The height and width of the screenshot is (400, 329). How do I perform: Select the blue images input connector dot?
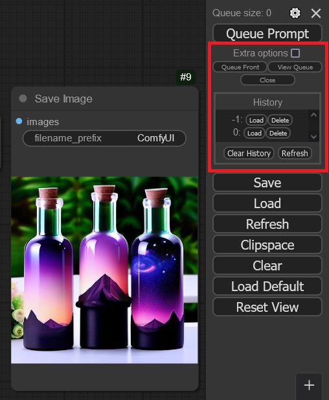19,121
